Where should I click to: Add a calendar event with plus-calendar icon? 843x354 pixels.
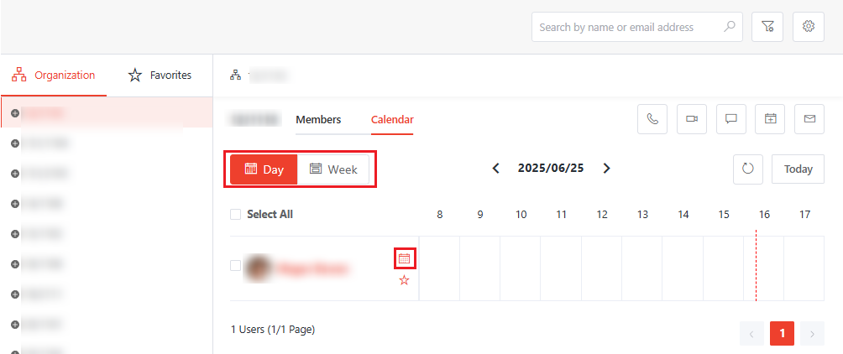point(770,119)
